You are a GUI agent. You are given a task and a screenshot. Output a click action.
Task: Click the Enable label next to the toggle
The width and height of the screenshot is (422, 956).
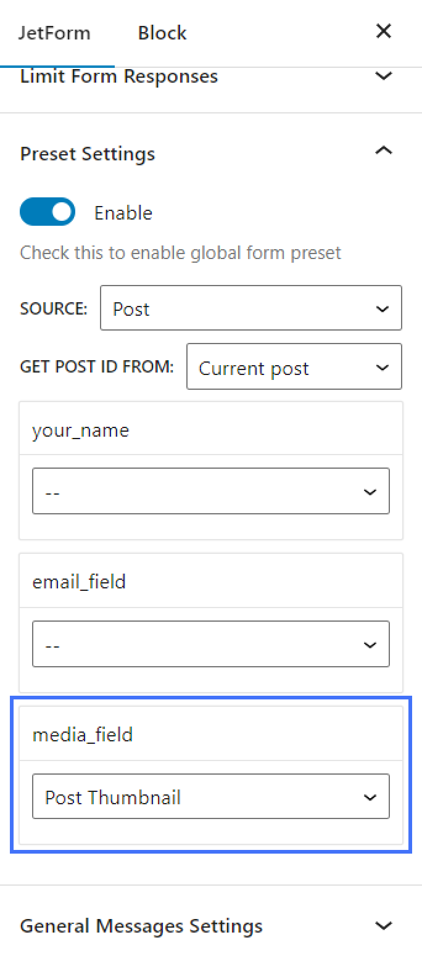(123, 212)
